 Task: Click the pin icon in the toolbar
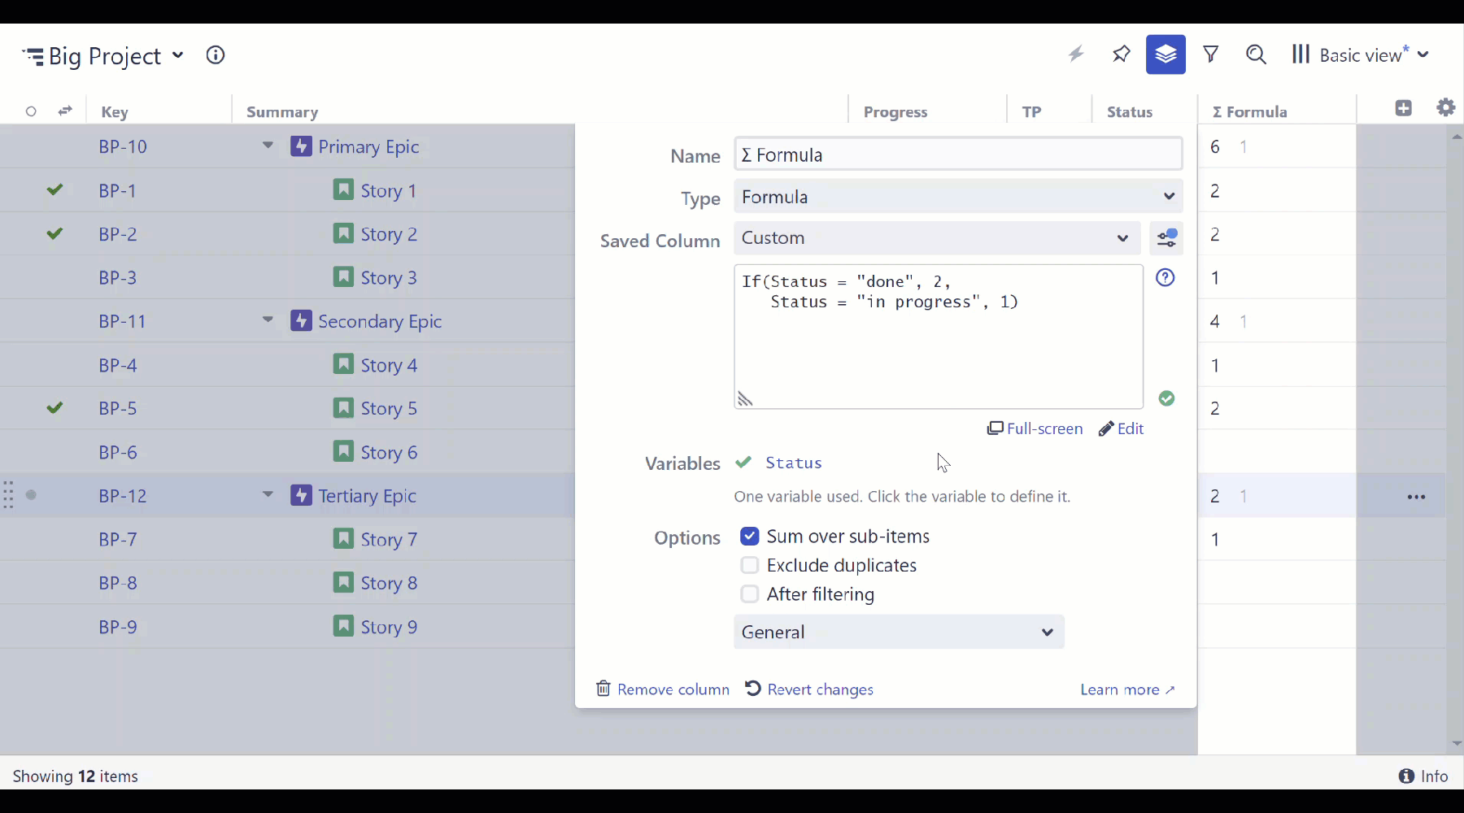pyautogui.click(x=1121, y=54)
